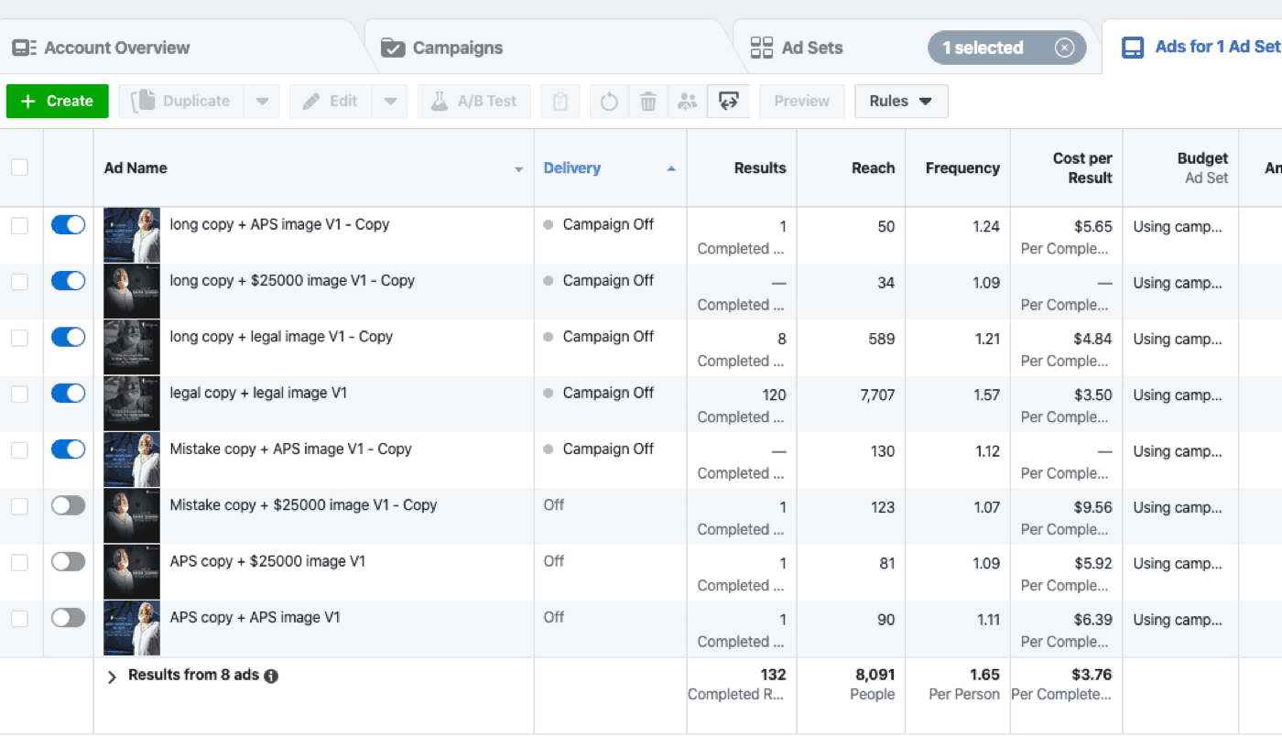
Task: Check the box for 'long copy + $25000 image V1 - Copy'
Action: [19, 282]
